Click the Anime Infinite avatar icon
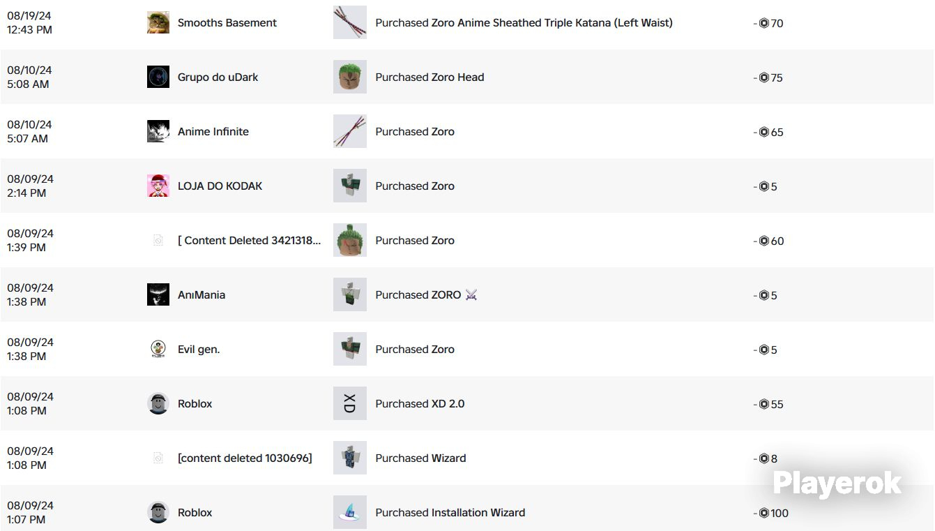 click(158, 131)
